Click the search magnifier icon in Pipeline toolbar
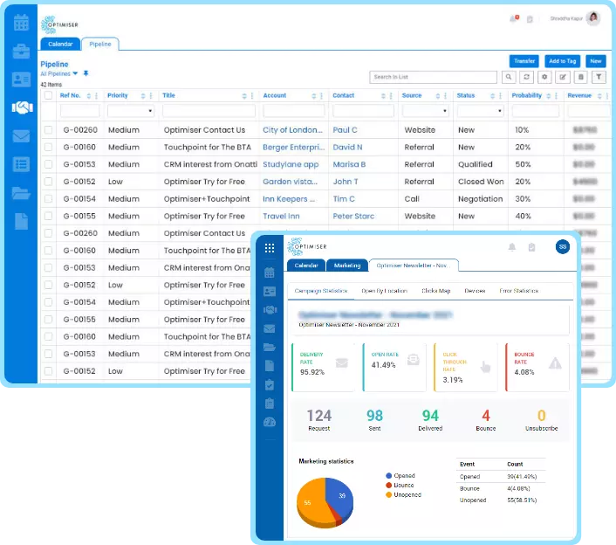Viewport: 616px width, 545px height. click(509, 77)
